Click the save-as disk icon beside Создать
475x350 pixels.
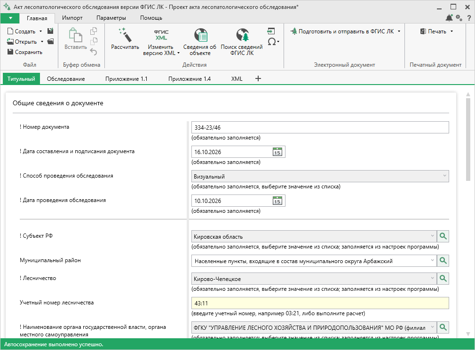(50, 31)
